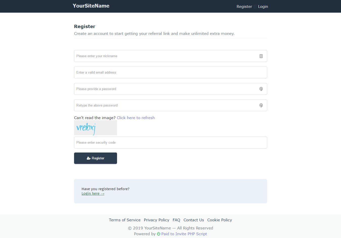
Task: Click the contact card icon in nickname field
Action: tap(261, 56)
